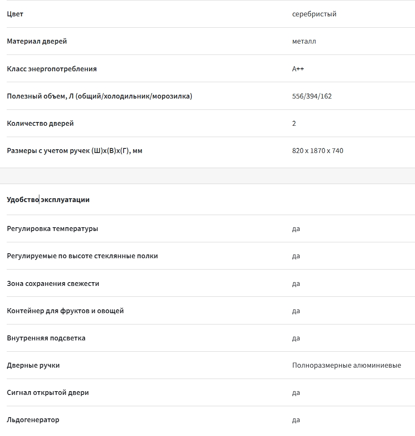This screenshot has height=436, width=415.
Task: Click 'Материал дверей' row label
Action: pos(37,41)
